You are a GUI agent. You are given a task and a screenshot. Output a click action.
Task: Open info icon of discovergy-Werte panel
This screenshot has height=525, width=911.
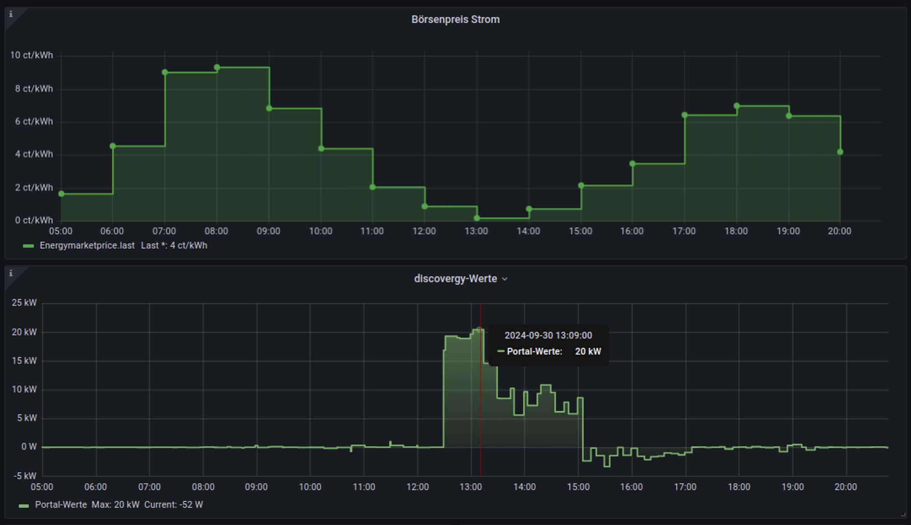(x=11, y=273)
